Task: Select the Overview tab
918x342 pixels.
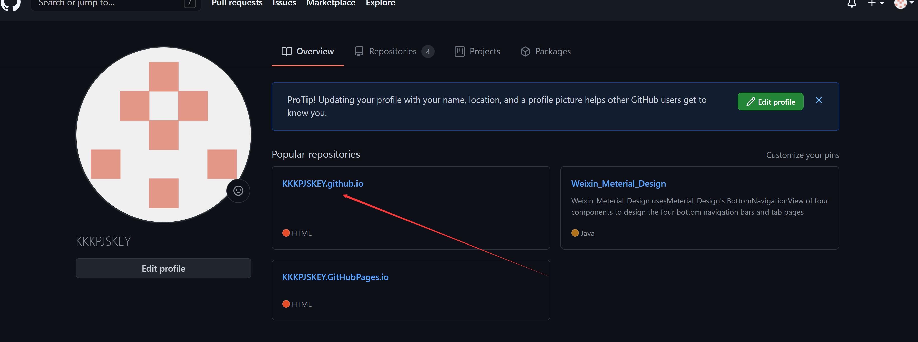Action: 308,51
